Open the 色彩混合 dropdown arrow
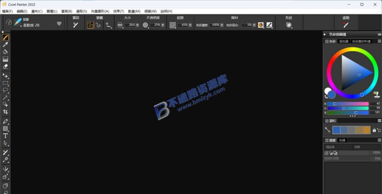 pos(254,25)
